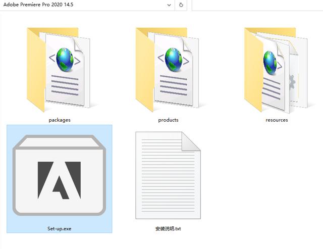
Task: Click the 'packages' folder name label
Action: click(x=60, y=120)
